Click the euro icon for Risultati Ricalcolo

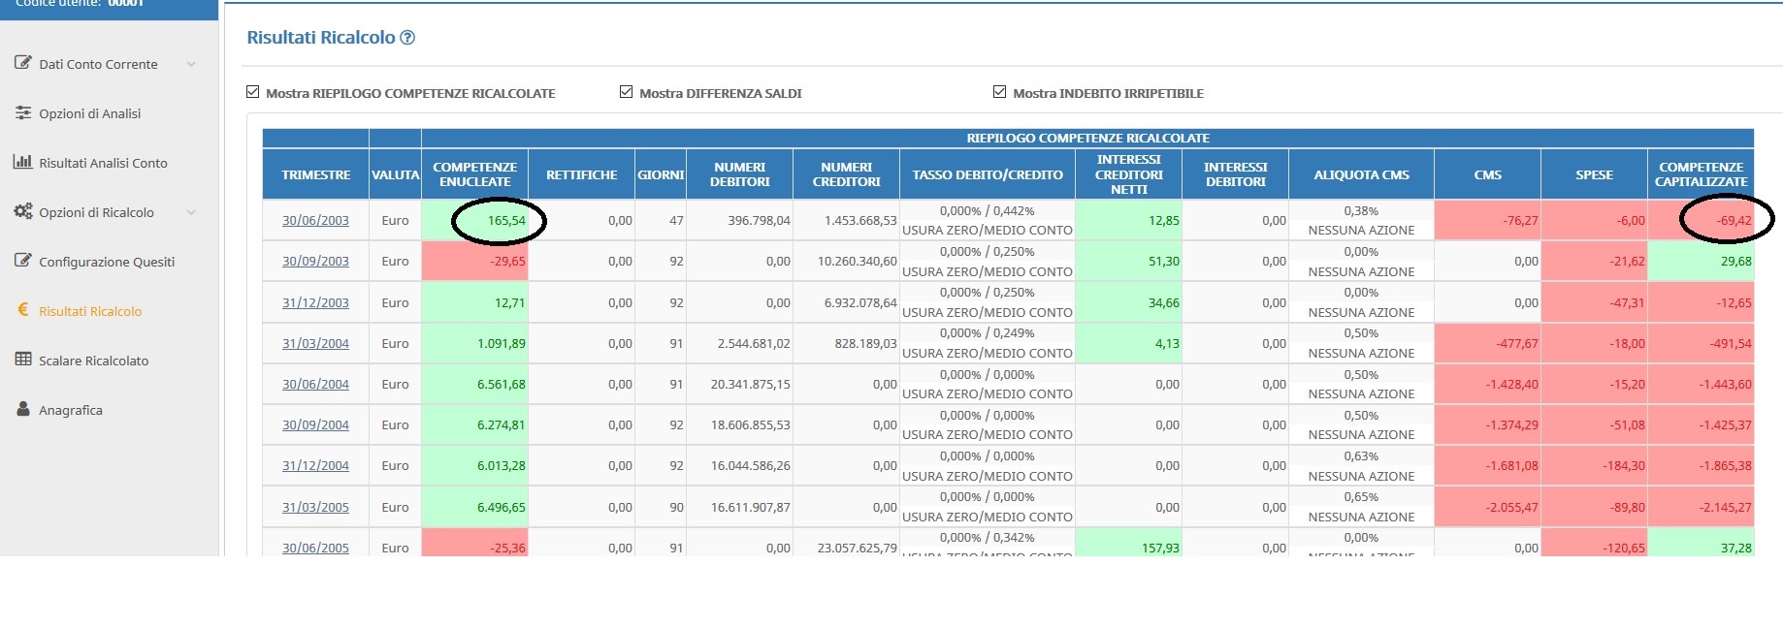coord(23,310)
